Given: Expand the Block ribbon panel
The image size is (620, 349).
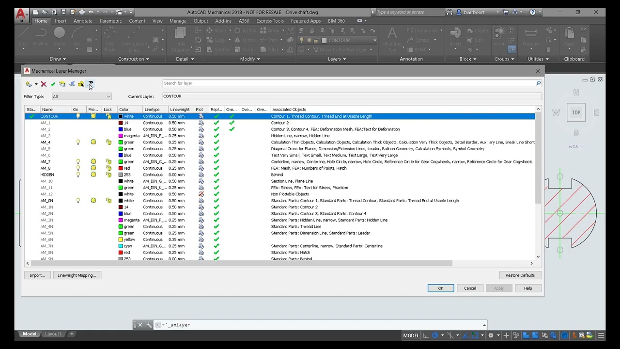Looking at the screenshot, I should coord(468,59).
